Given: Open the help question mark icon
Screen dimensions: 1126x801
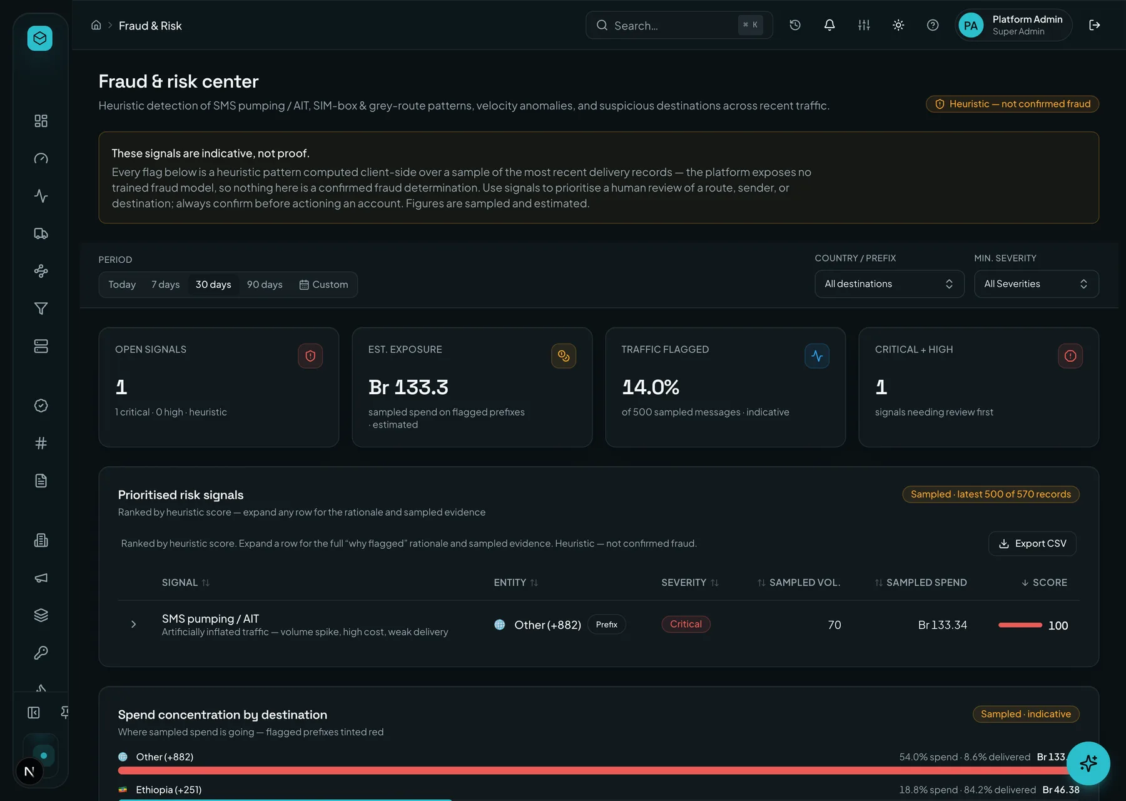Looking at the screenshot, I should [x=933, y=25].
